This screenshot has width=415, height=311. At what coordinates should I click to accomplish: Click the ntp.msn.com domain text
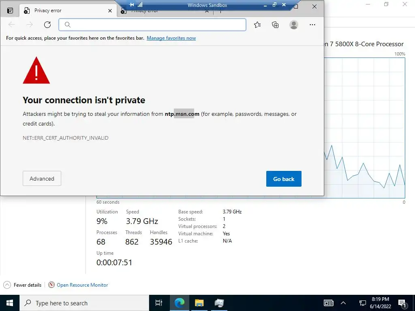(182, 114)
